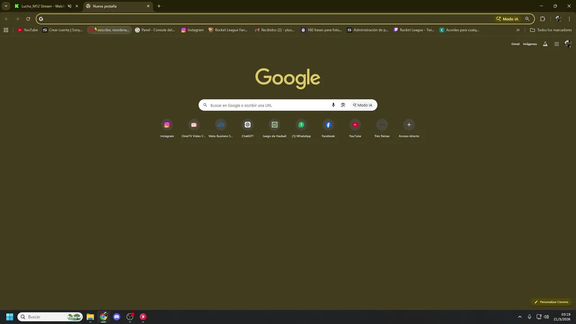Open the Tres Reinas shortcut tile

tap(382, 128)
